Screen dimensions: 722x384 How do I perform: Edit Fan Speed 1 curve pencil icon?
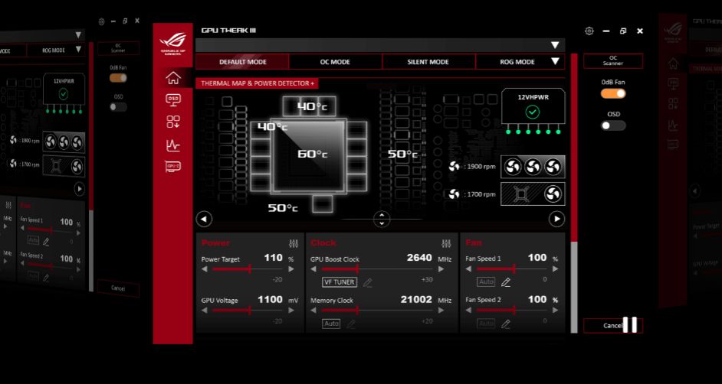(x=506, y=282)
